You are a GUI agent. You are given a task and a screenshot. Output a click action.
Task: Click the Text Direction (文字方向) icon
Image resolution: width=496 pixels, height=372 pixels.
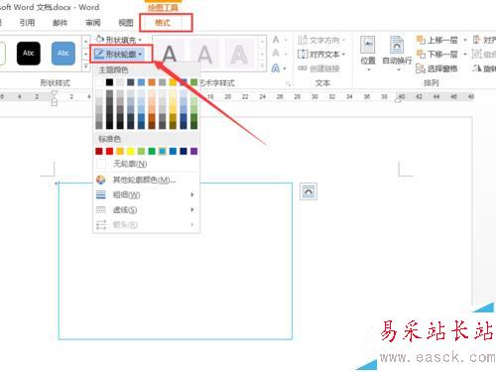303,40
